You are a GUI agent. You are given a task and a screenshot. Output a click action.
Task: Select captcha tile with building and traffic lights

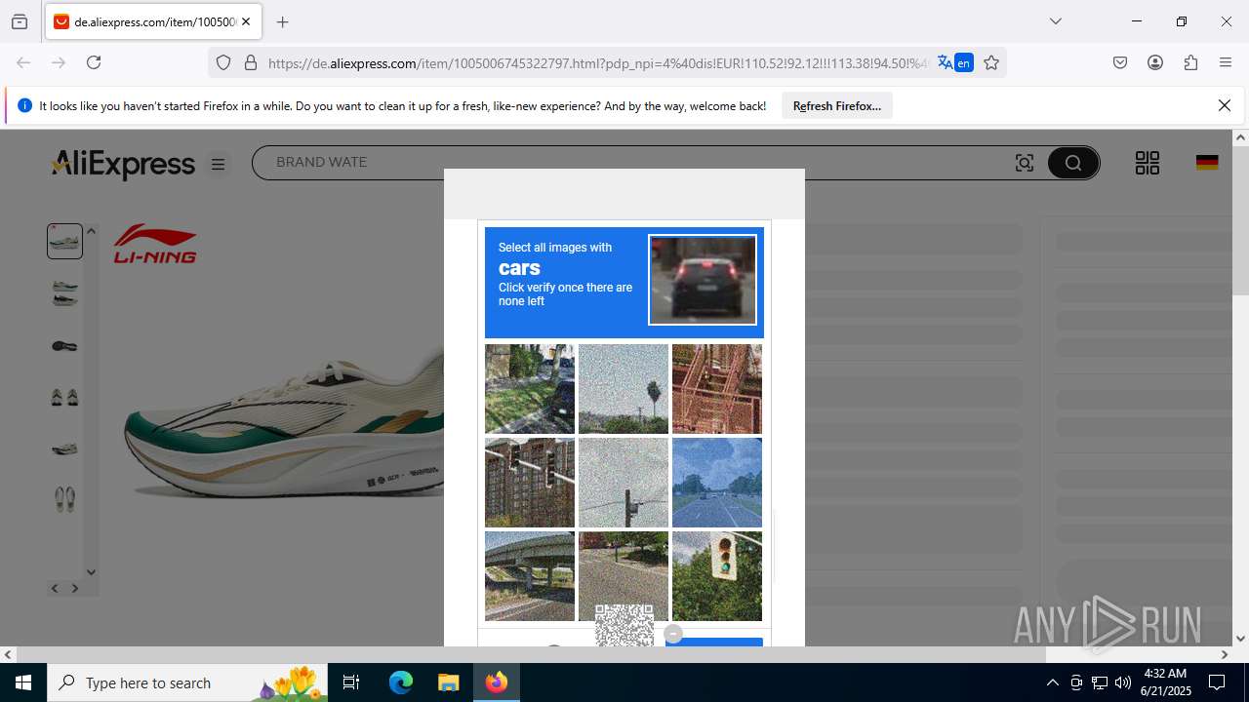(530, 483)
